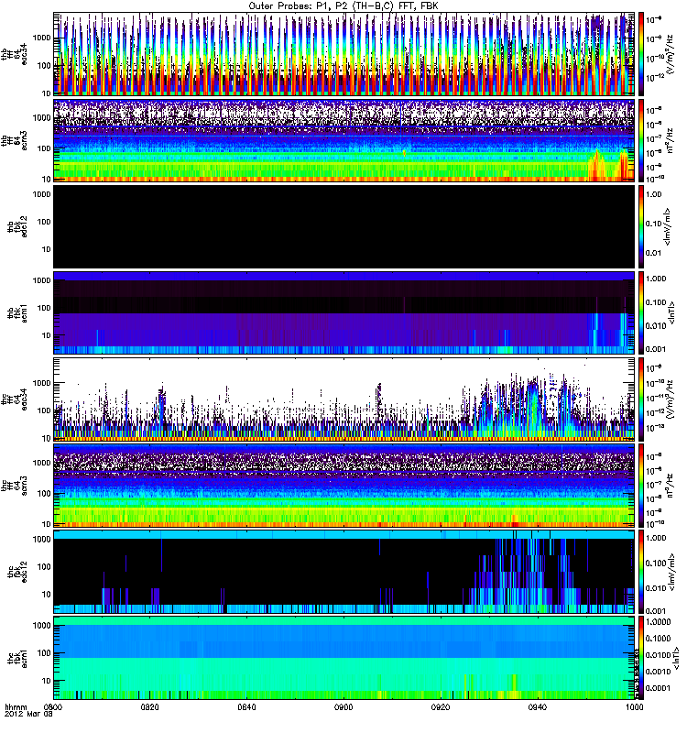Image resolution: width=687 pixels, height=733 pixels.
Task: Select the color bar beside thb scm3 spectrogram
Action: pyautogui.click(x=644, y=140)
